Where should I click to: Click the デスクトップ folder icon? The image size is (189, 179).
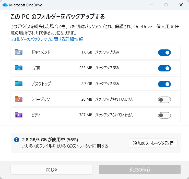[19, 83]
